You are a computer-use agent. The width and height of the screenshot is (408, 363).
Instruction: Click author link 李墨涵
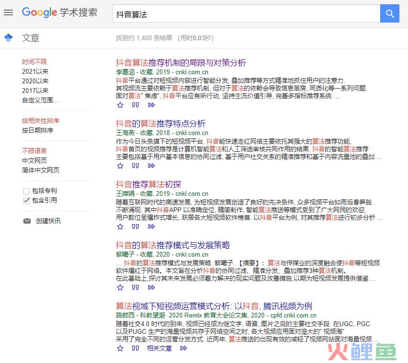click(x=125, y=72)
